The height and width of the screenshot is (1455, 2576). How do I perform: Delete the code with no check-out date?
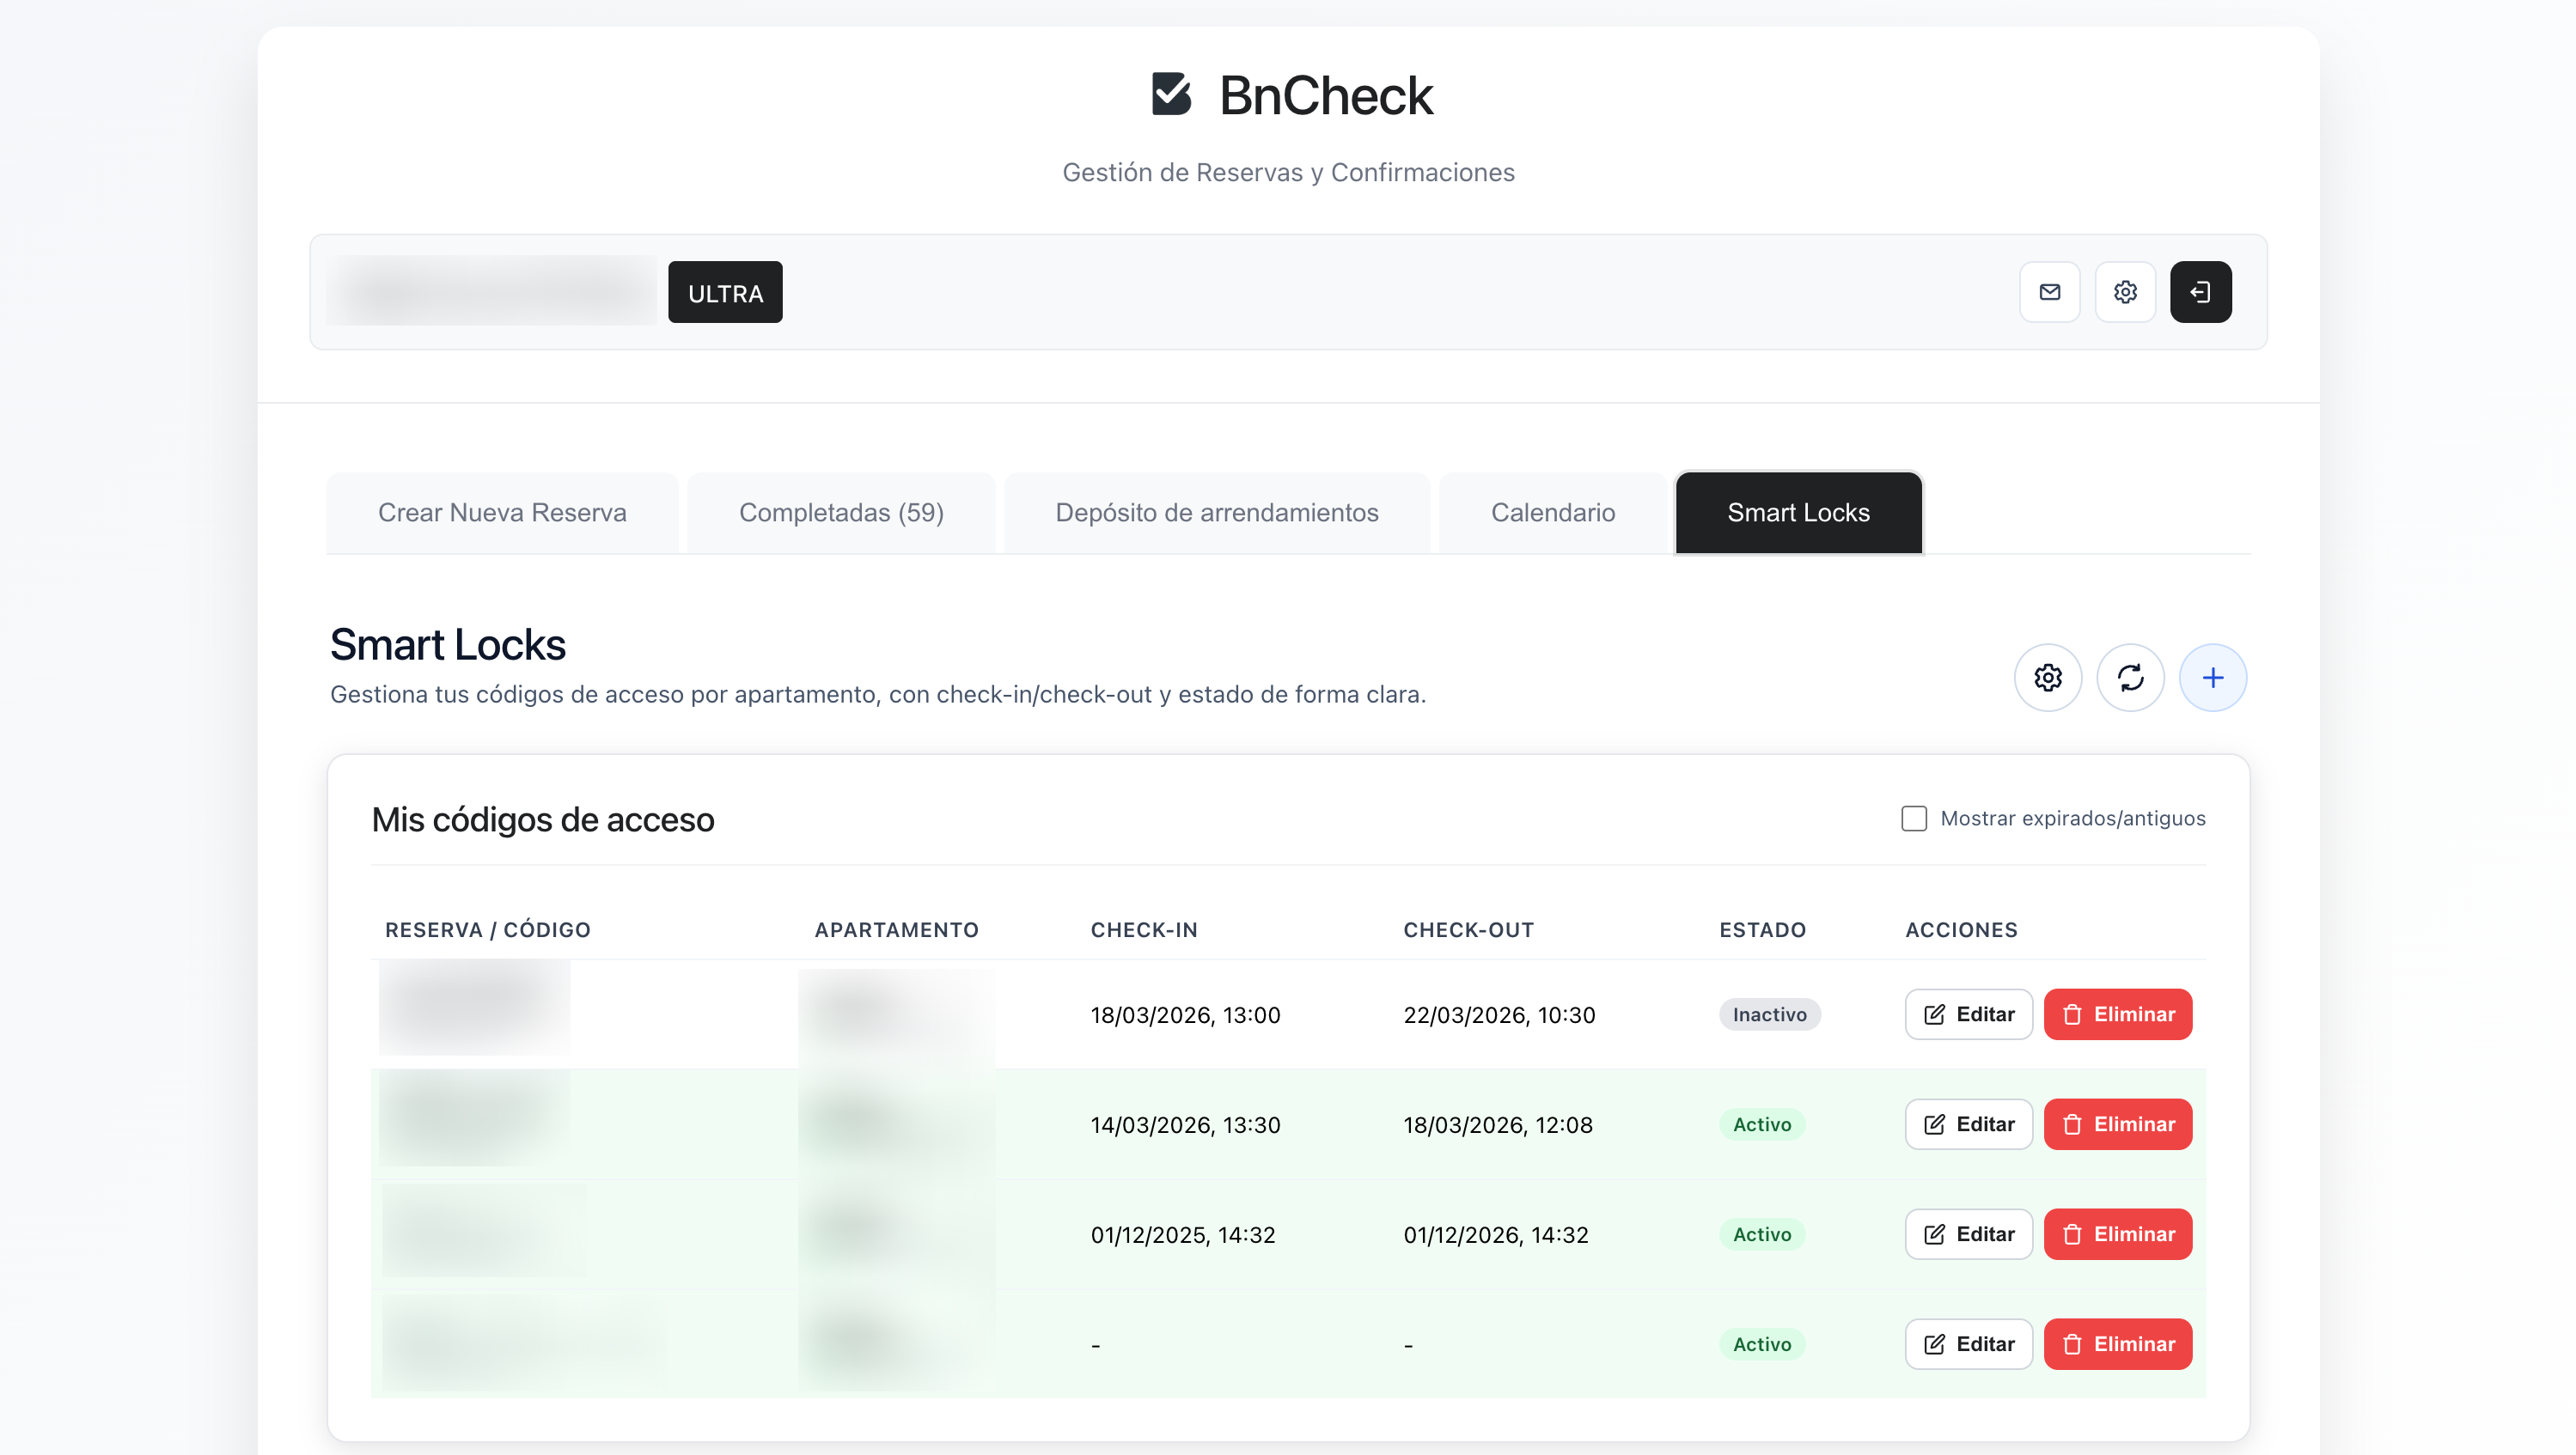2118,1344
